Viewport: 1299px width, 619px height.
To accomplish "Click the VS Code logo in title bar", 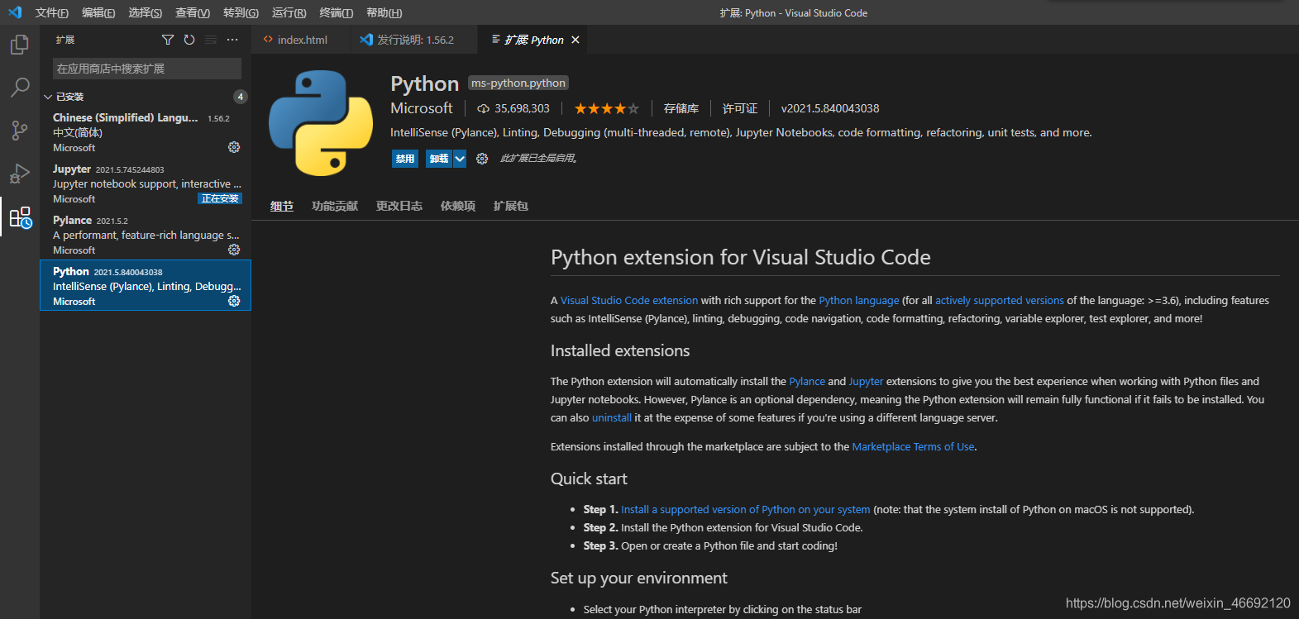I will coord(15,12).
